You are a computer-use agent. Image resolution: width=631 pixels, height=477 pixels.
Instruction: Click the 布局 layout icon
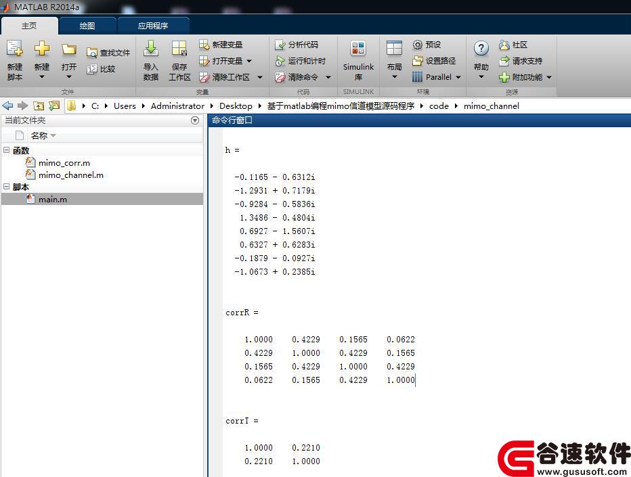coord(394,49)
